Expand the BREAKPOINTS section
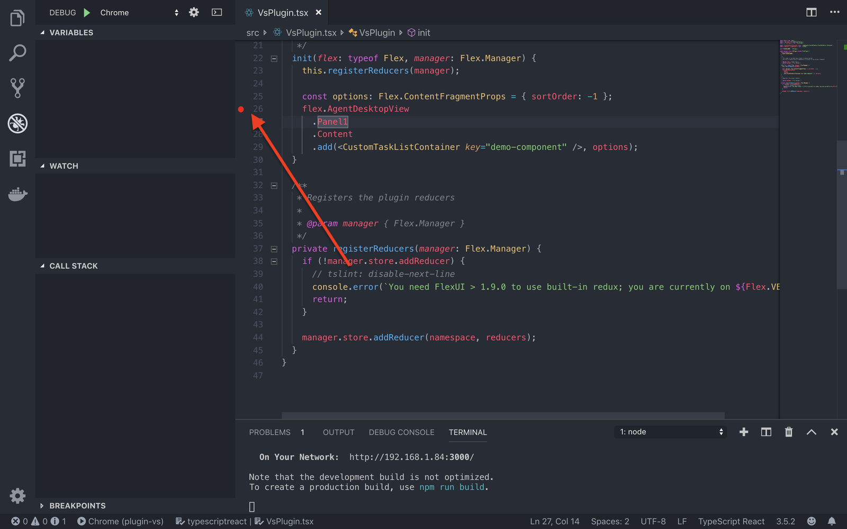This screenshot has height=529, width=847. 78,506
